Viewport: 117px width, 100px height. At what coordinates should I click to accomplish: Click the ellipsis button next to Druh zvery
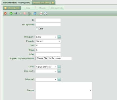coord(59,37)
